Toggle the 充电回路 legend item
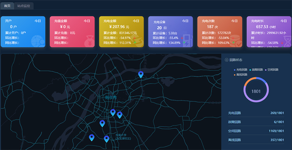 pos(241,70)
